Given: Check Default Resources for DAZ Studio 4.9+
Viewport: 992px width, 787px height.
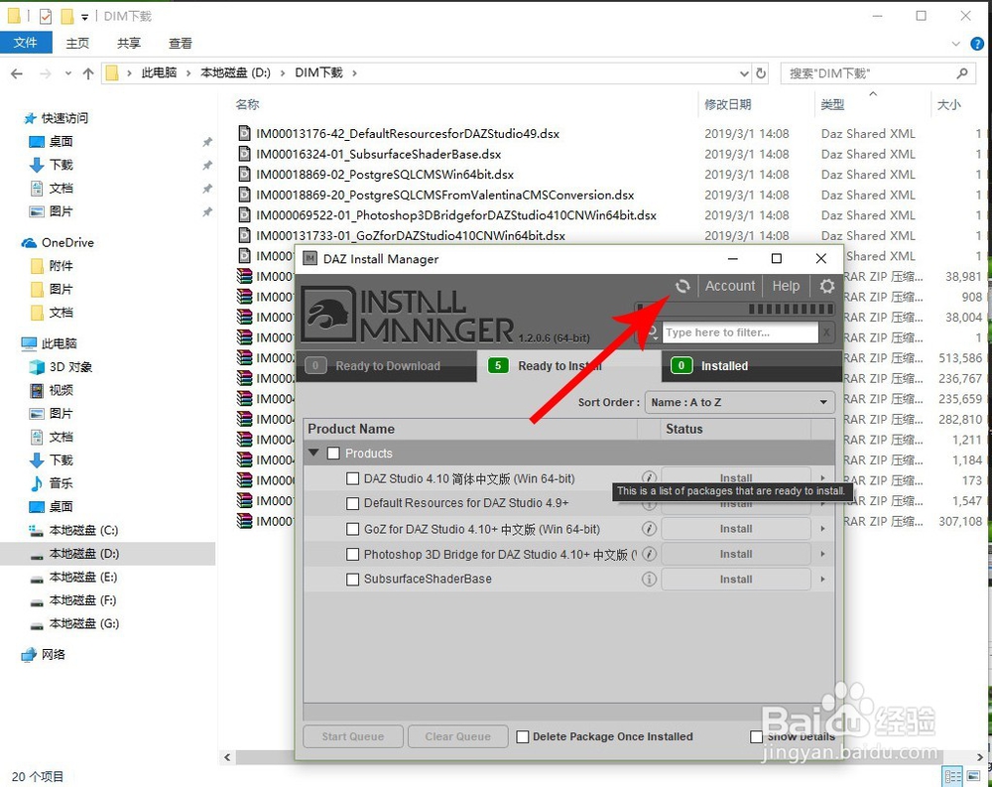Looking at the screenshot, I should (352, 504).
